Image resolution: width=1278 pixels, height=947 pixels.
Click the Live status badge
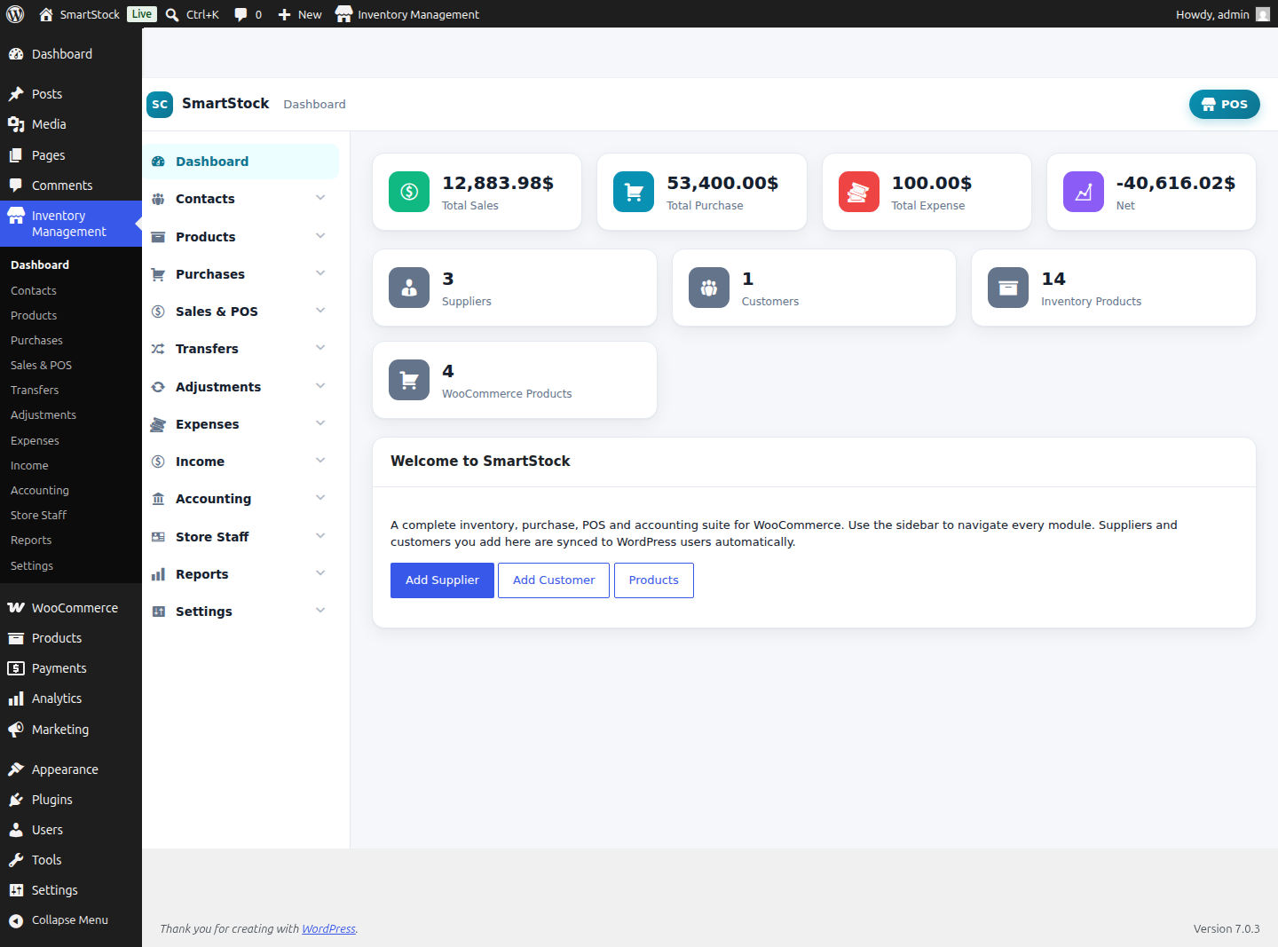point(142,14)
